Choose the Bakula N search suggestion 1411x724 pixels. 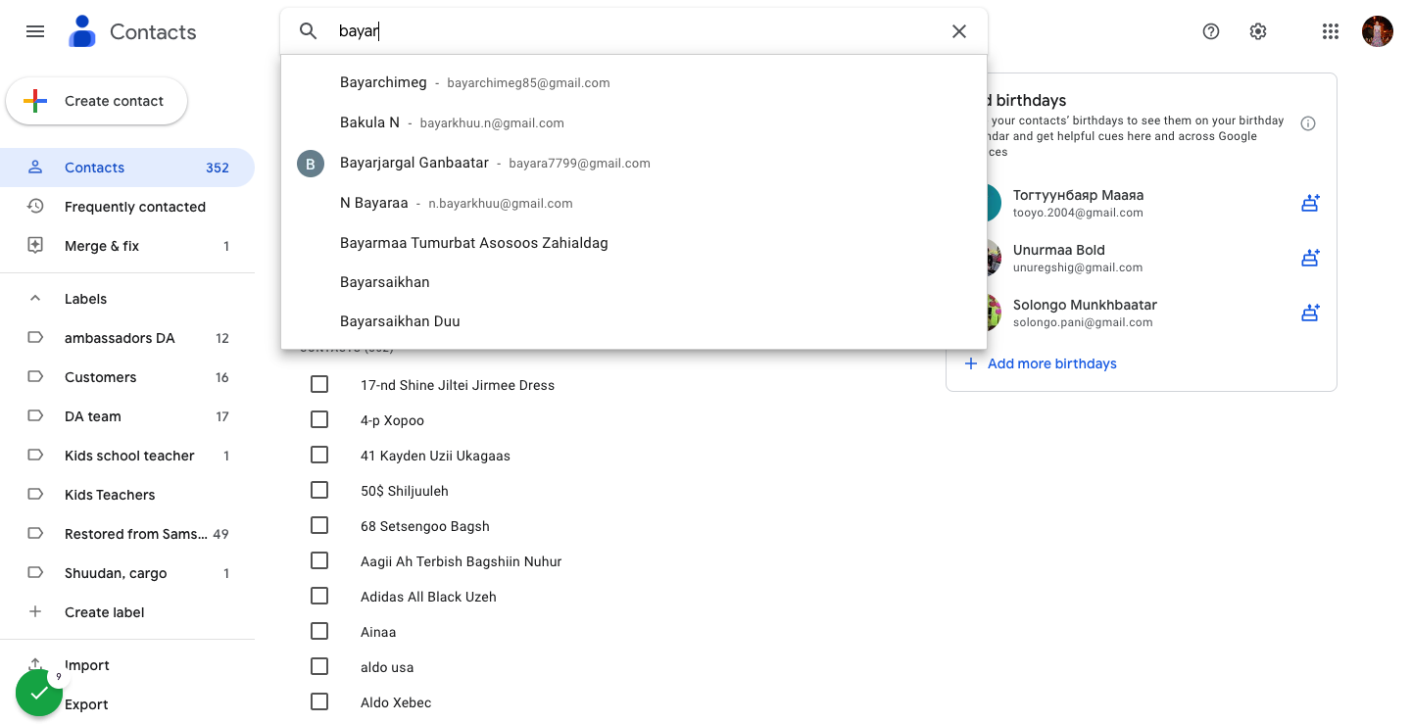point(634,123)
